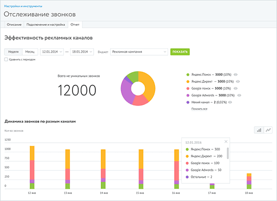277x201 pixels.
Task: Click the green Яндекс.Поиск legend dot
Action: (x=188, y=74)
